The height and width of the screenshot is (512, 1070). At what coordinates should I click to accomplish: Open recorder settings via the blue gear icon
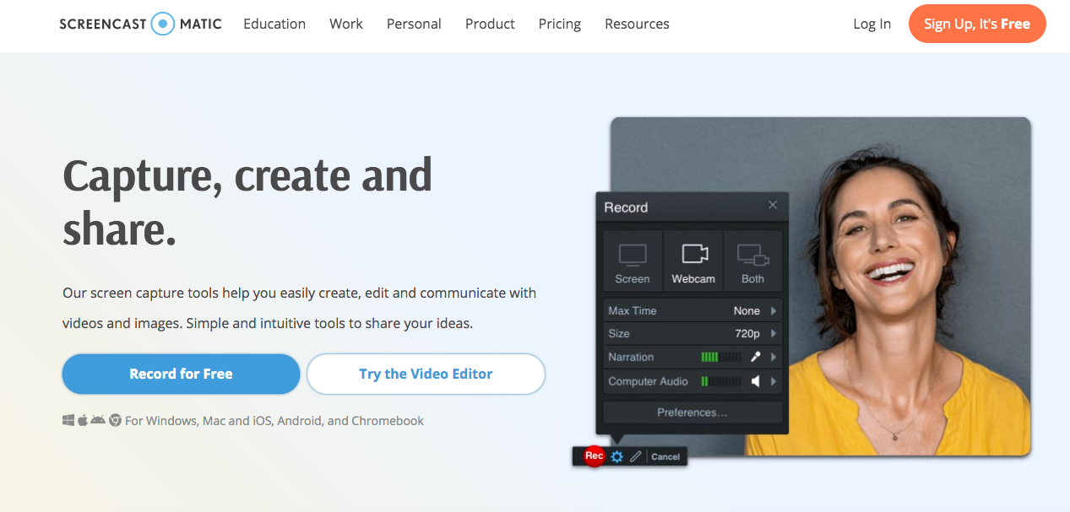[x=617, y=456]
